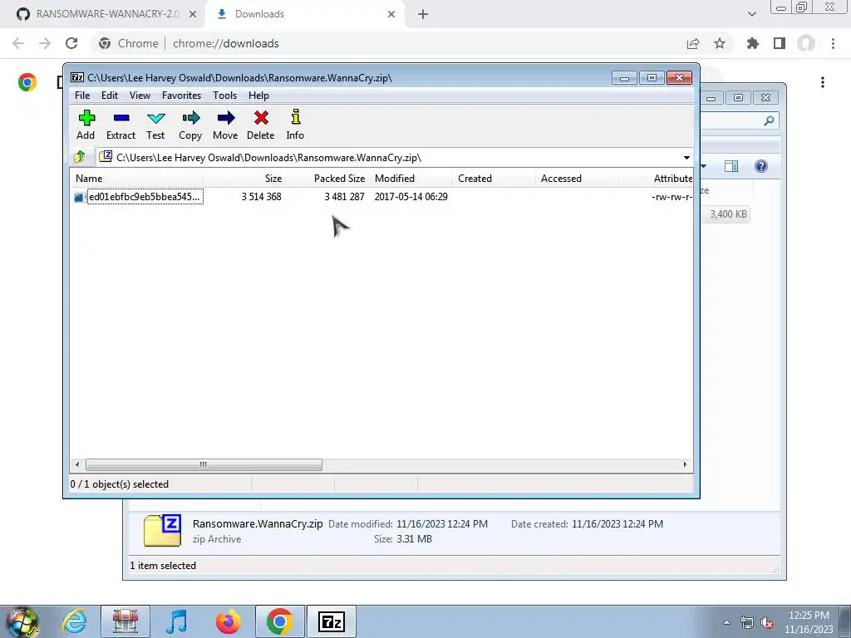The image size is (851, 638).
Task: Click the Add toolbar icon in 7-Zip
Action: 86,125
